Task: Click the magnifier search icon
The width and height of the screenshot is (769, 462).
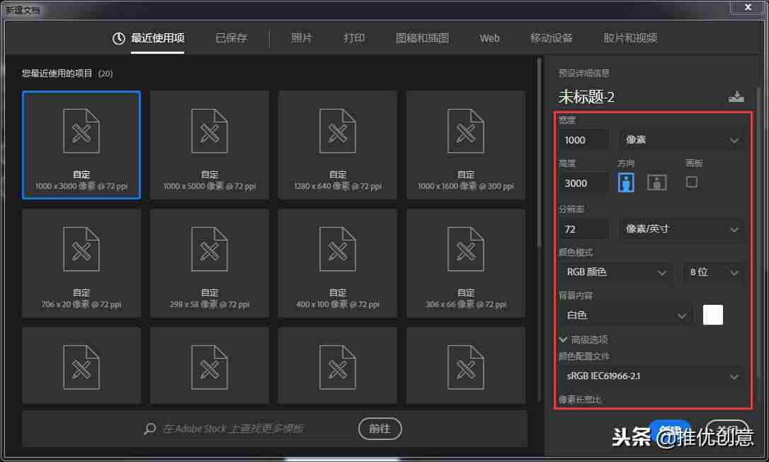Action: pos(150,429)
